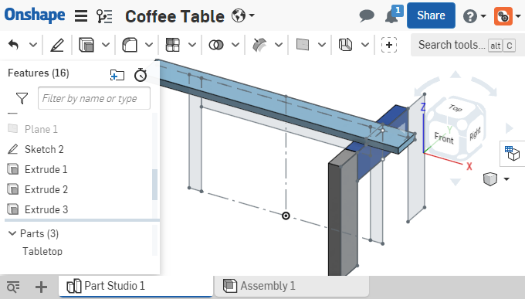This screenshot has width=525, height=299.
Task: Select the Plane tool in toolbar
Action: [303, 45]
